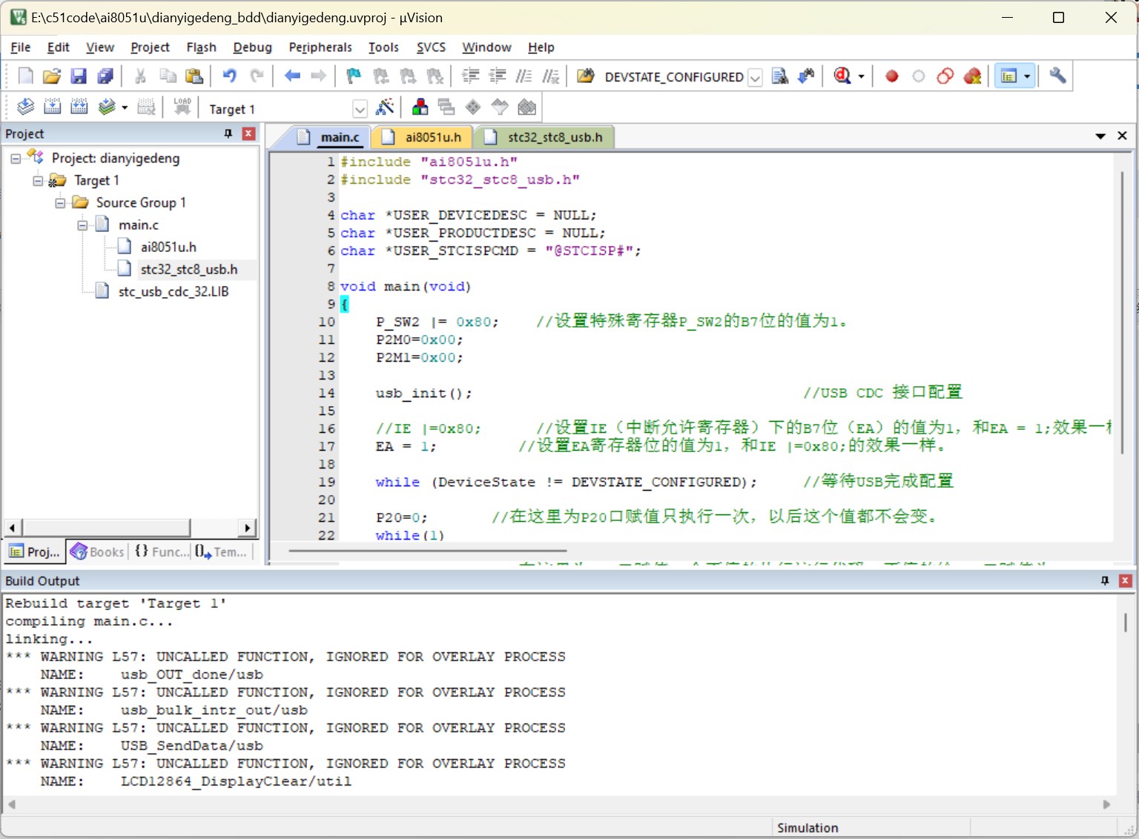Open Manage Project Items colored blocks icon

click(x=420, y=107)
